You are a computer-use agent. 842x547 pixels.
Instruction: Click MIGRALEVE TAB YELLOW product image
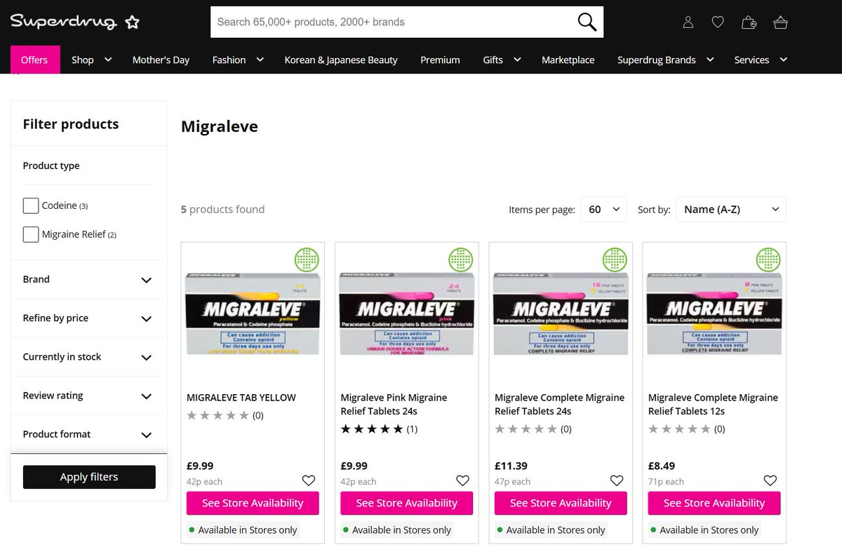coord(253,313)
